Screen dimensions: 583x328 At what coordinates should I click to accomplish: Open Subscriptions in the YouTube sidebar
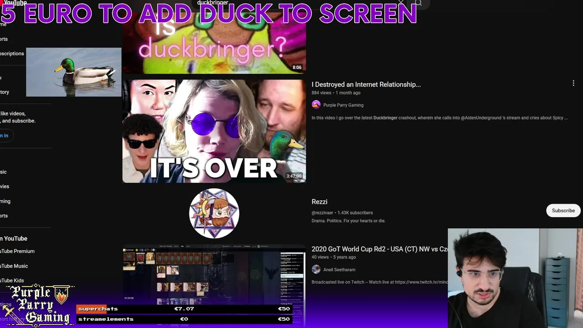(12, 53)
